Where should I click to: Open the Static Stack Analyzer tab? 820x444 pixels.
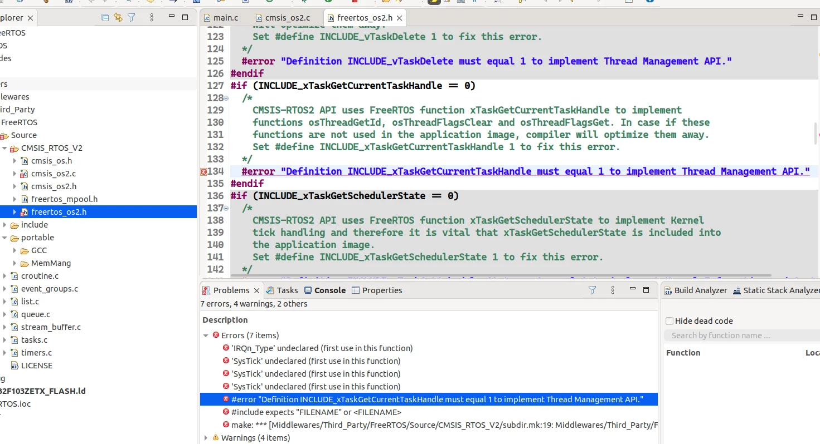(x=777, y=290)
